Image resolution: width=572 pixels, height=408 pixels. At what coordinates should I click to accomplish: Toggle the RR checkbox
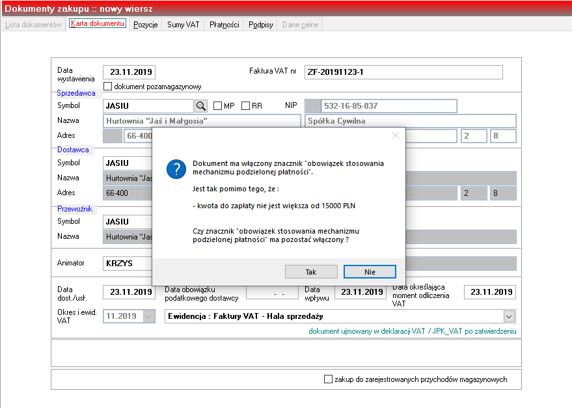[x=245, y=106]
